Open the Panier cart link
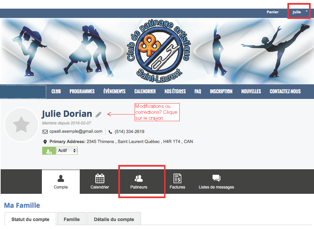Screen dimensions: 314x229 pyautogui.click(x=272, y=12)
